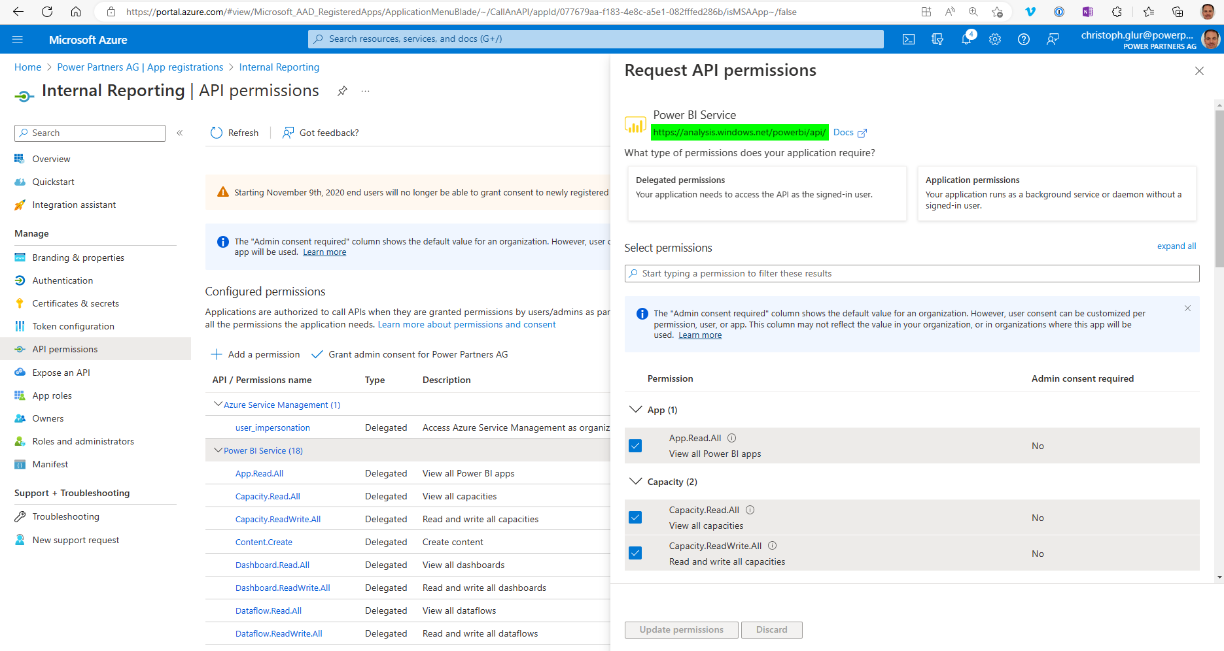Open the browser zoom magnifier icon
The image size is (1224, 651).
[973, 12]
